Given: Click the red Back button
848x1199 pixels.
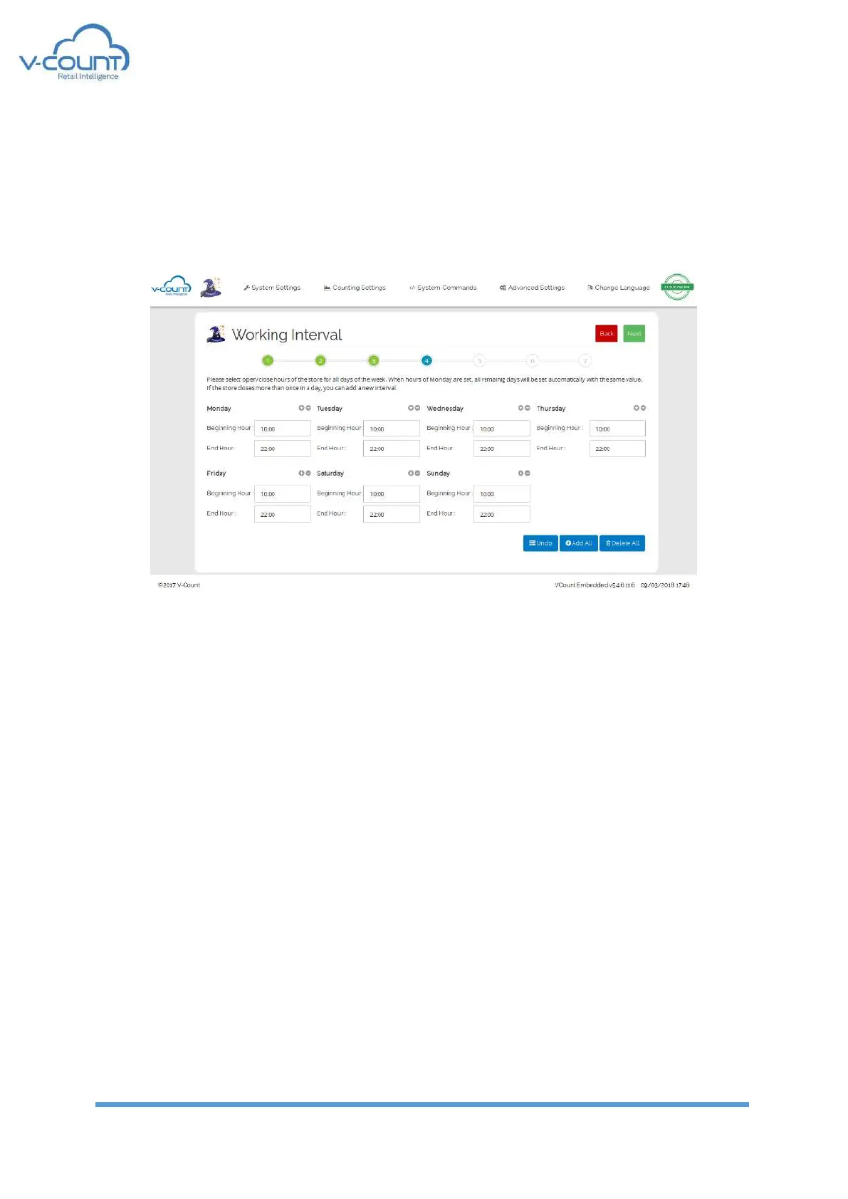Looking at the screenshot, I should (x=607, y=333).
